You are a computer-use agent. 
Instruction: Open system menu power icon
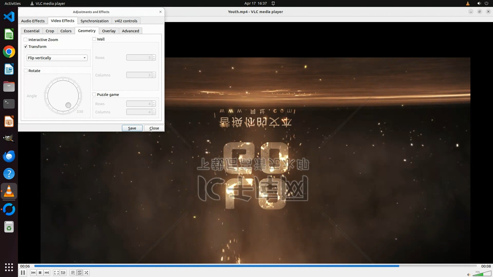coord(486,3)
